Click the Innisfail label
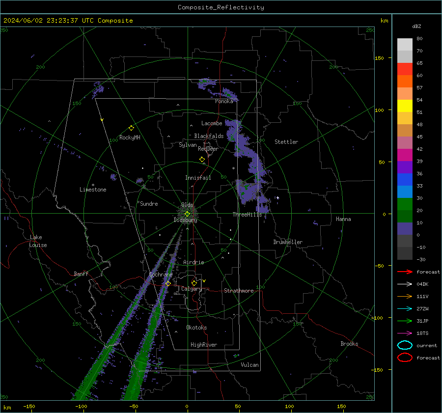 pos(198,178)
